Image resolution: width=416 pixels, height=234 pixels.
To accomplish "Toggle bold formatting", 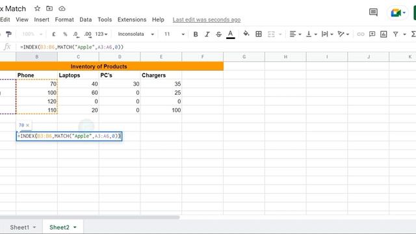I will pyautogui.click(x=196, y=34).
